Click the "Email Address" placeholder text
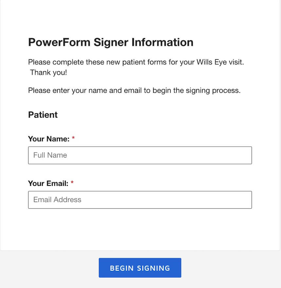 [x=57, y=200]
